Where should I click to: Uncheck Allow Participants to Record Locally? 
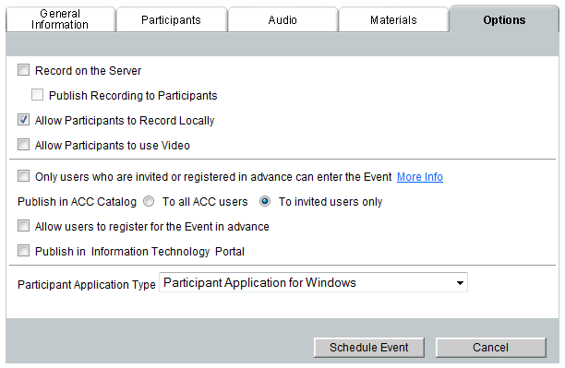coord(23,120)
